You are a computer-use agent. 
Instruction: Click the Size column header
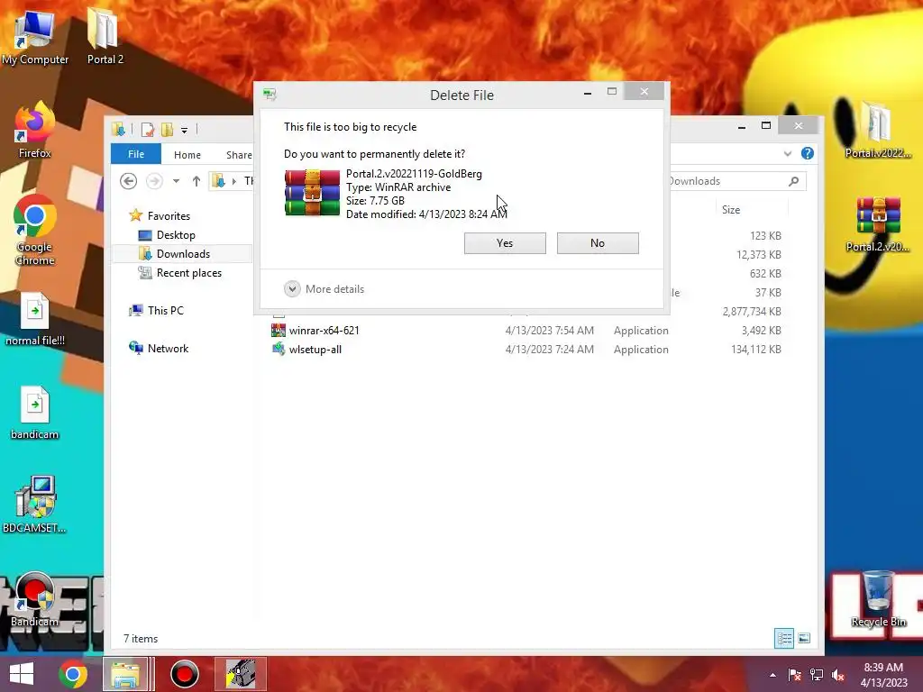(731, 209)
